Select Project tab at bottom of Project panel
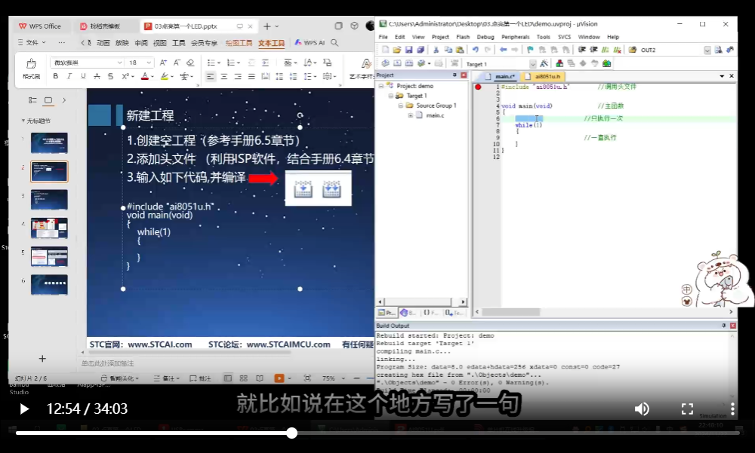The width and height of the screenshot is (755, 453). pyautogui.click(x=387, y=313)
